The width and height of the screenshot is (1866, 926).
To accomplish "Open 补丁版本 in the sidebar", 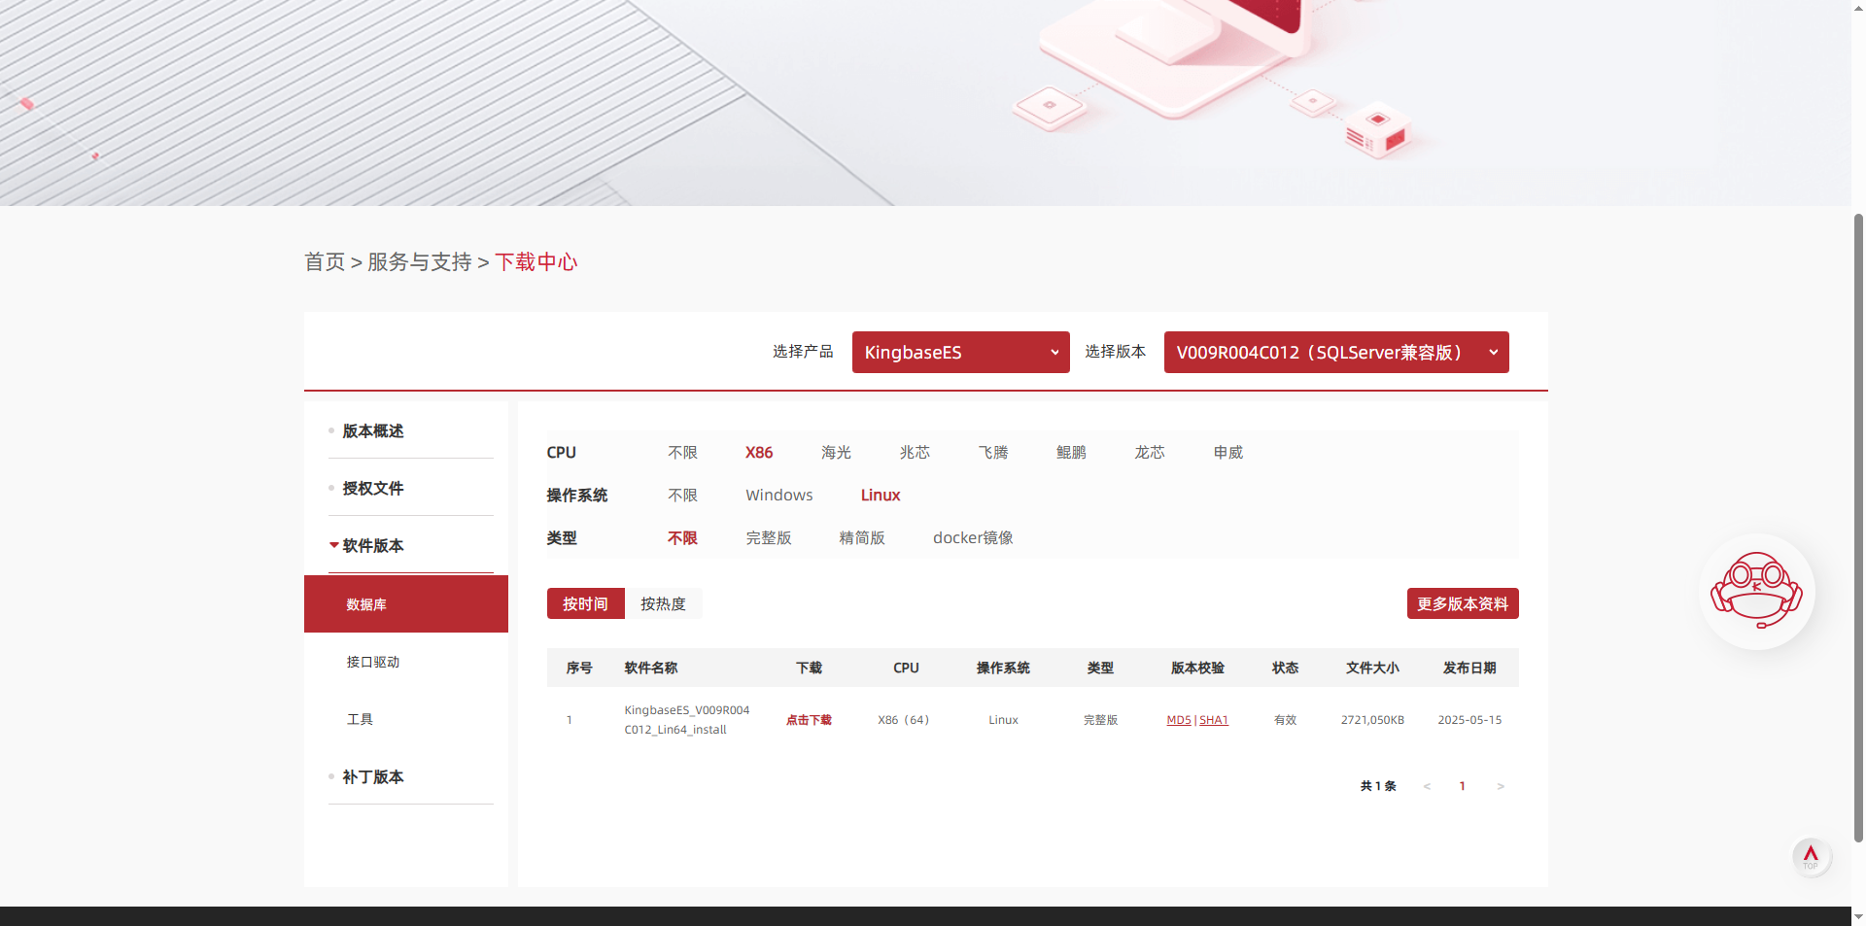I will coord(373,776).
